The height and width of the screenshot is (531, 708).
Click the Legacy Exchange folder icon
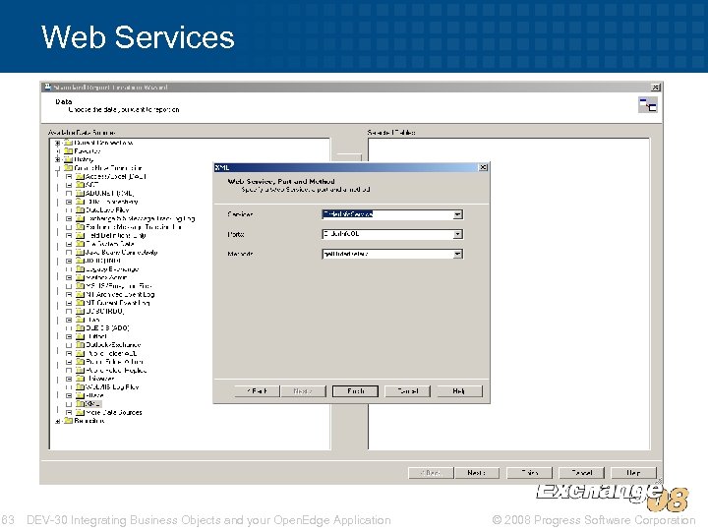[81, 269]
